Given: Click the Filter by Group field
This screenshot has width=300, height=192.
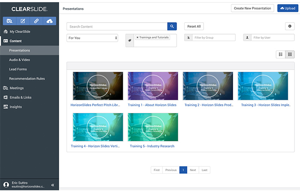Looking at the screenshot, I should 214,38.
